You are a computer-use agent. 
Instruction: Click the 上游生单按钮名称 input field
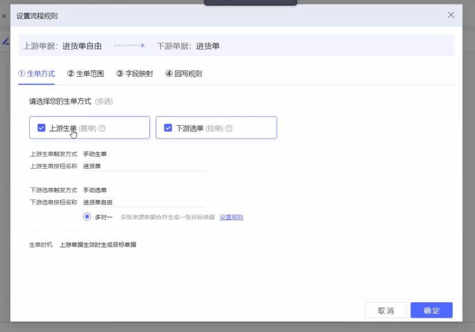click(x=143, y=166)
